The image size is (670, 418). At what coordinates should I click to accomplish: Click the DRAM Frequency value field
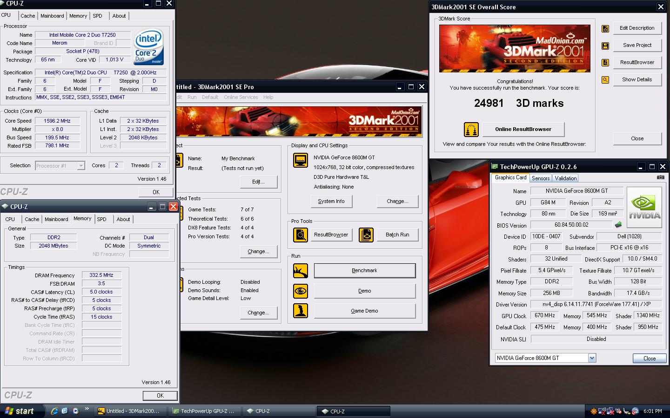tap(101, 275)
